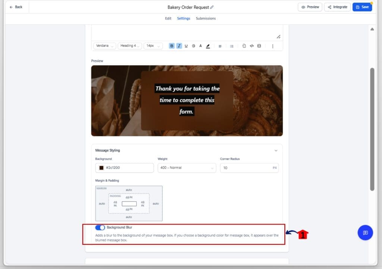Open the text alignment options
The height and width of the screenshot is (269, 382).
point(220,46)
